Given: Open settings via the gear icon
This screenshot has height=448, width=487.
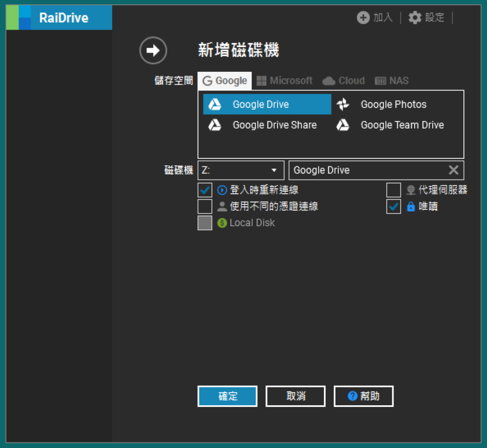Looking at the screenshot, I should tap(415, 18).
